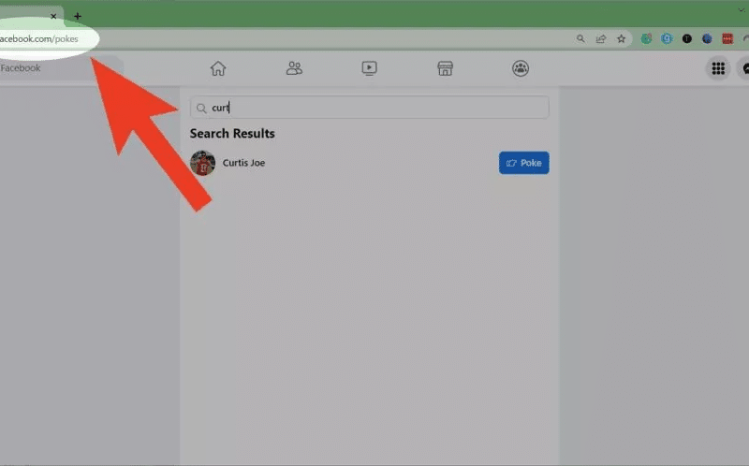Viewport: 749px width, 466px height.
Task: Open the Marketplace storefront icon
Action: point(446,68)
